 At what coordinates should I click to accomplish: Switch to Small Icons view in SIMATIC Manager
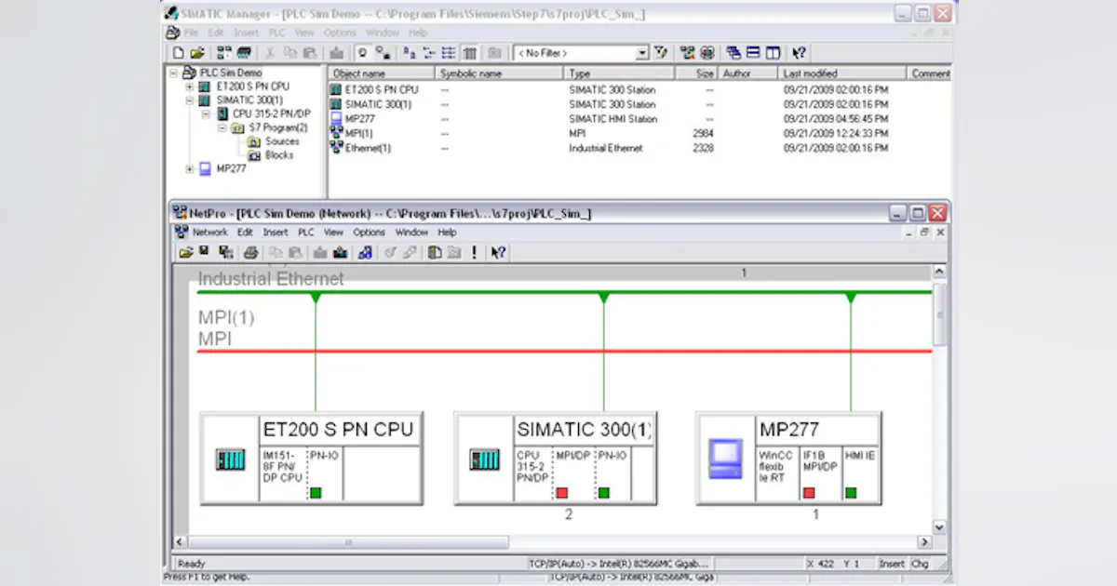[x=428, y=53]
